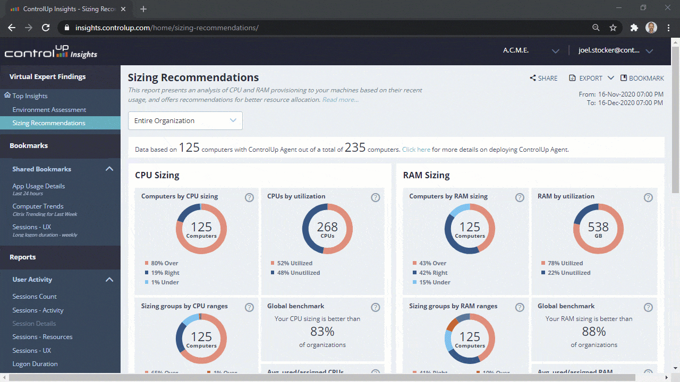Click the padlock site info icon
Image resolution: width=680 pixels, height=382 pixels.
point(66,28)
